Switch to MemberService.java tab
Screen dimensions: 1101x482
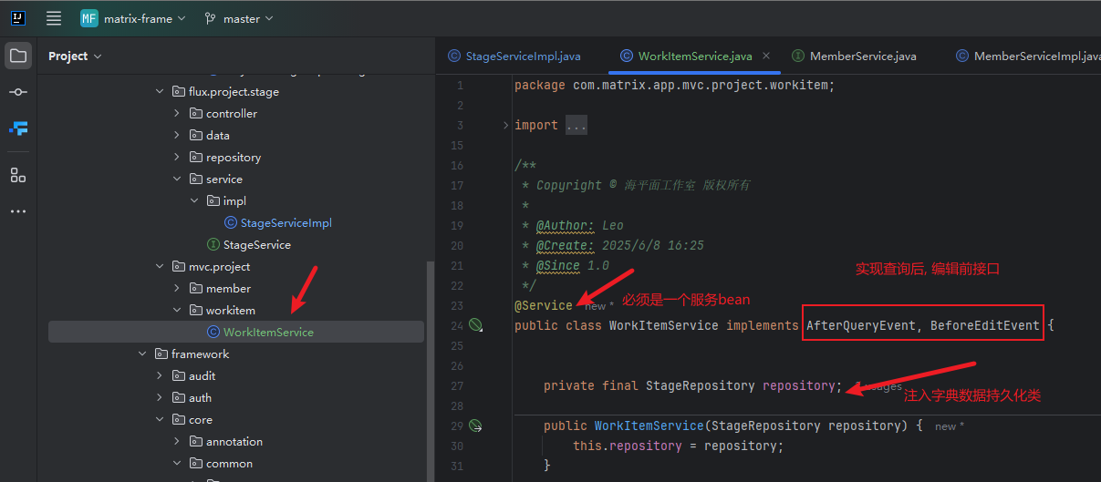[854, 56]
